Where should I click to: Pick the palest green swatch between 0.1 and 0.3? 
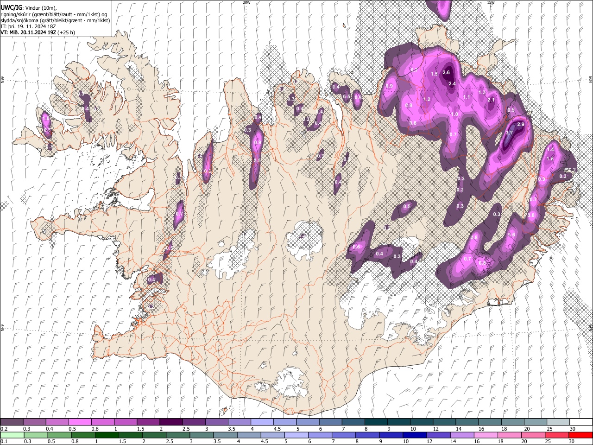pos(12,435)
